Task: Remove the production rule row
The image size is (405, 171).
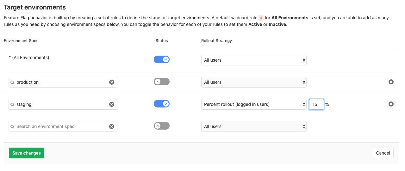Action: pos(391,82)
